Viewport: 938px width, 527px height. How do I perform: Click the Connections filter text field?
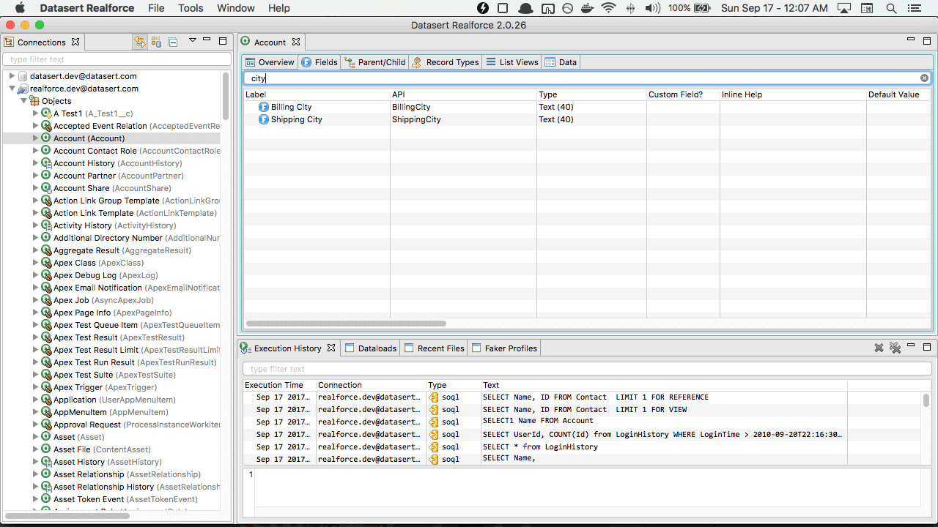[117, 59]
